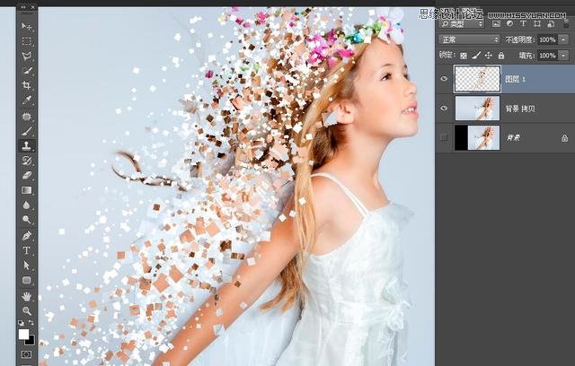Filter layers by adjustment layers
Image resolution: width=575 pixels, height=366 pixels.
509,24
